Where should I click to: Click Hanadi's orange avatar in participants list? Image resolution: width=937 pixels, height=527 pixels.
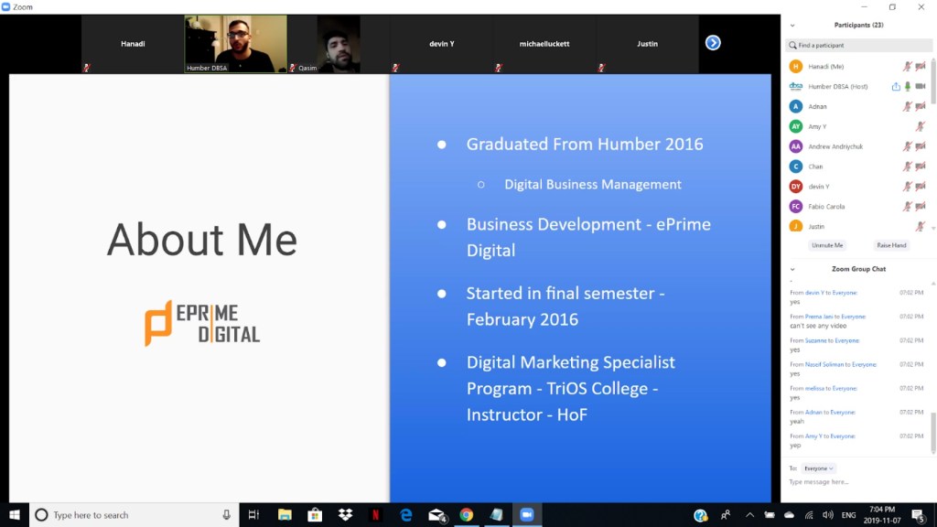pos(796,67)
